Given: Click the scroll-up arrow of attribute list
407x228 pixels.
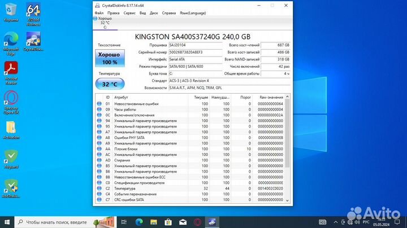Looking at the screenshot, I should 287,97.
